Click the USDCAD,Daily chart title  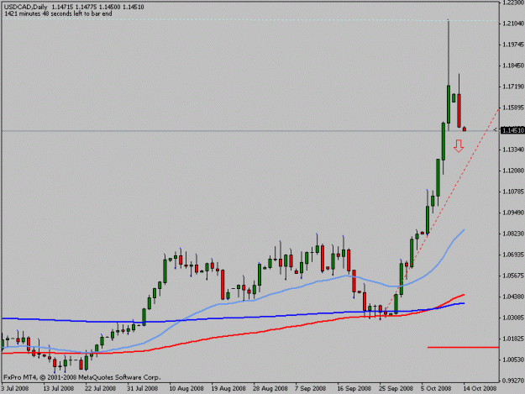pyautogui.click(x=26, y=7)
